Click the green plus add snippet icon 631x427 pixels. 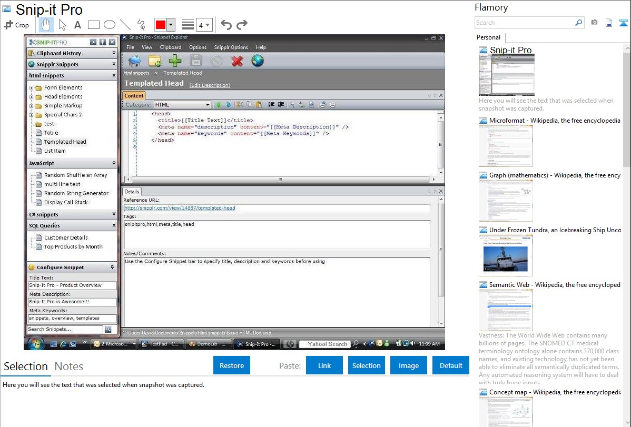(x=175, y=61)
